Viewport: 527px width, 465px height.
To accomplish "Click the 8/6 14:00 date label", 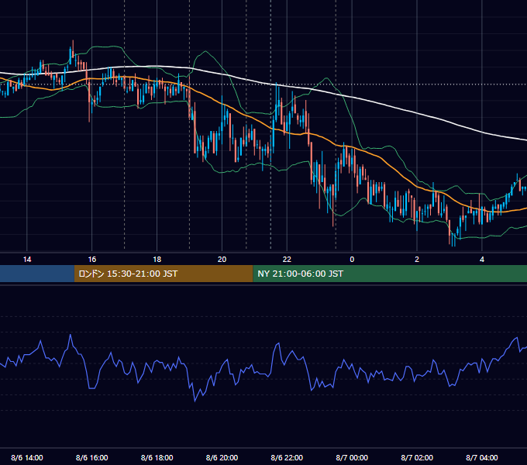I will 27,457.
